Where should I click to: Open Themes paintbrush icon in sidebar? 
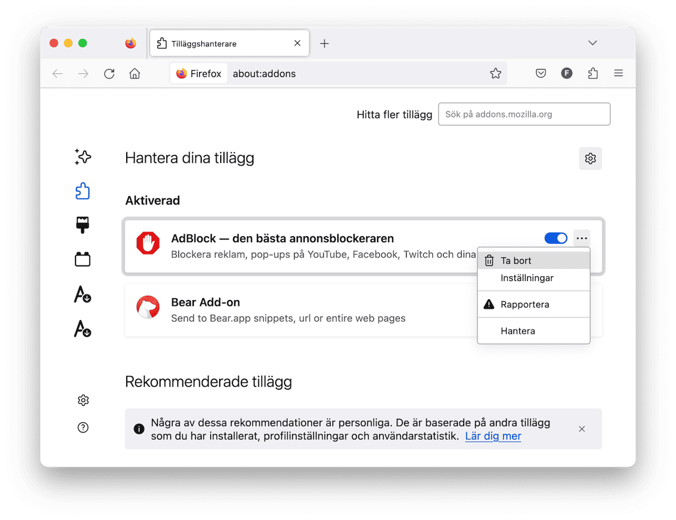(83, 225)
